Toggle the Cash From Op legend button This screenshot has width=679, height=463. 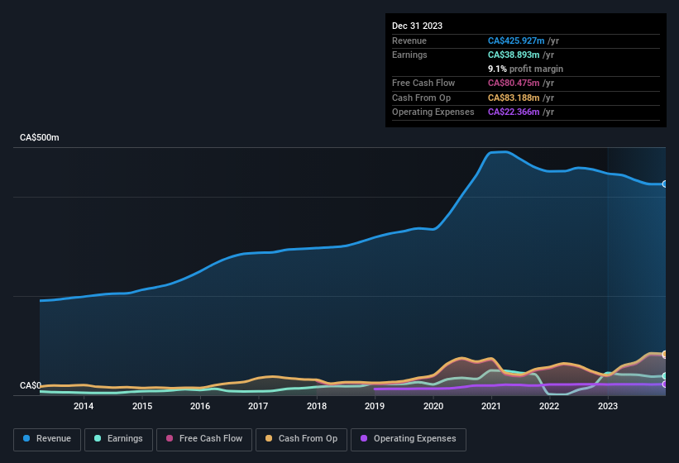point(301,439)
